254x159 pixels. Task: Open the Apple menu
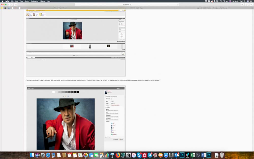pyautogui.click(x=3, y=1)
